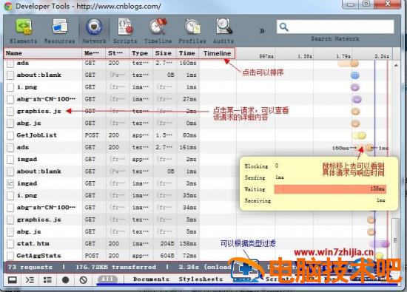Open abg-zh-CN-100 request taking 27ms
The image size is (407, 292).
coord(46,99)
